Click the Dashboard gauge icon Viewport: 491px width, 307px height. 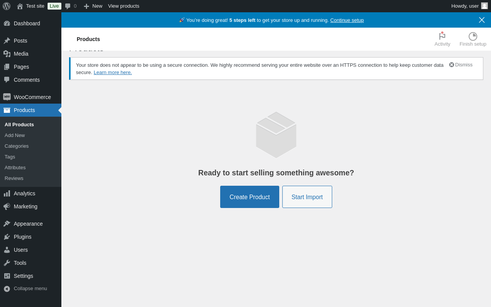pos(7,23)
